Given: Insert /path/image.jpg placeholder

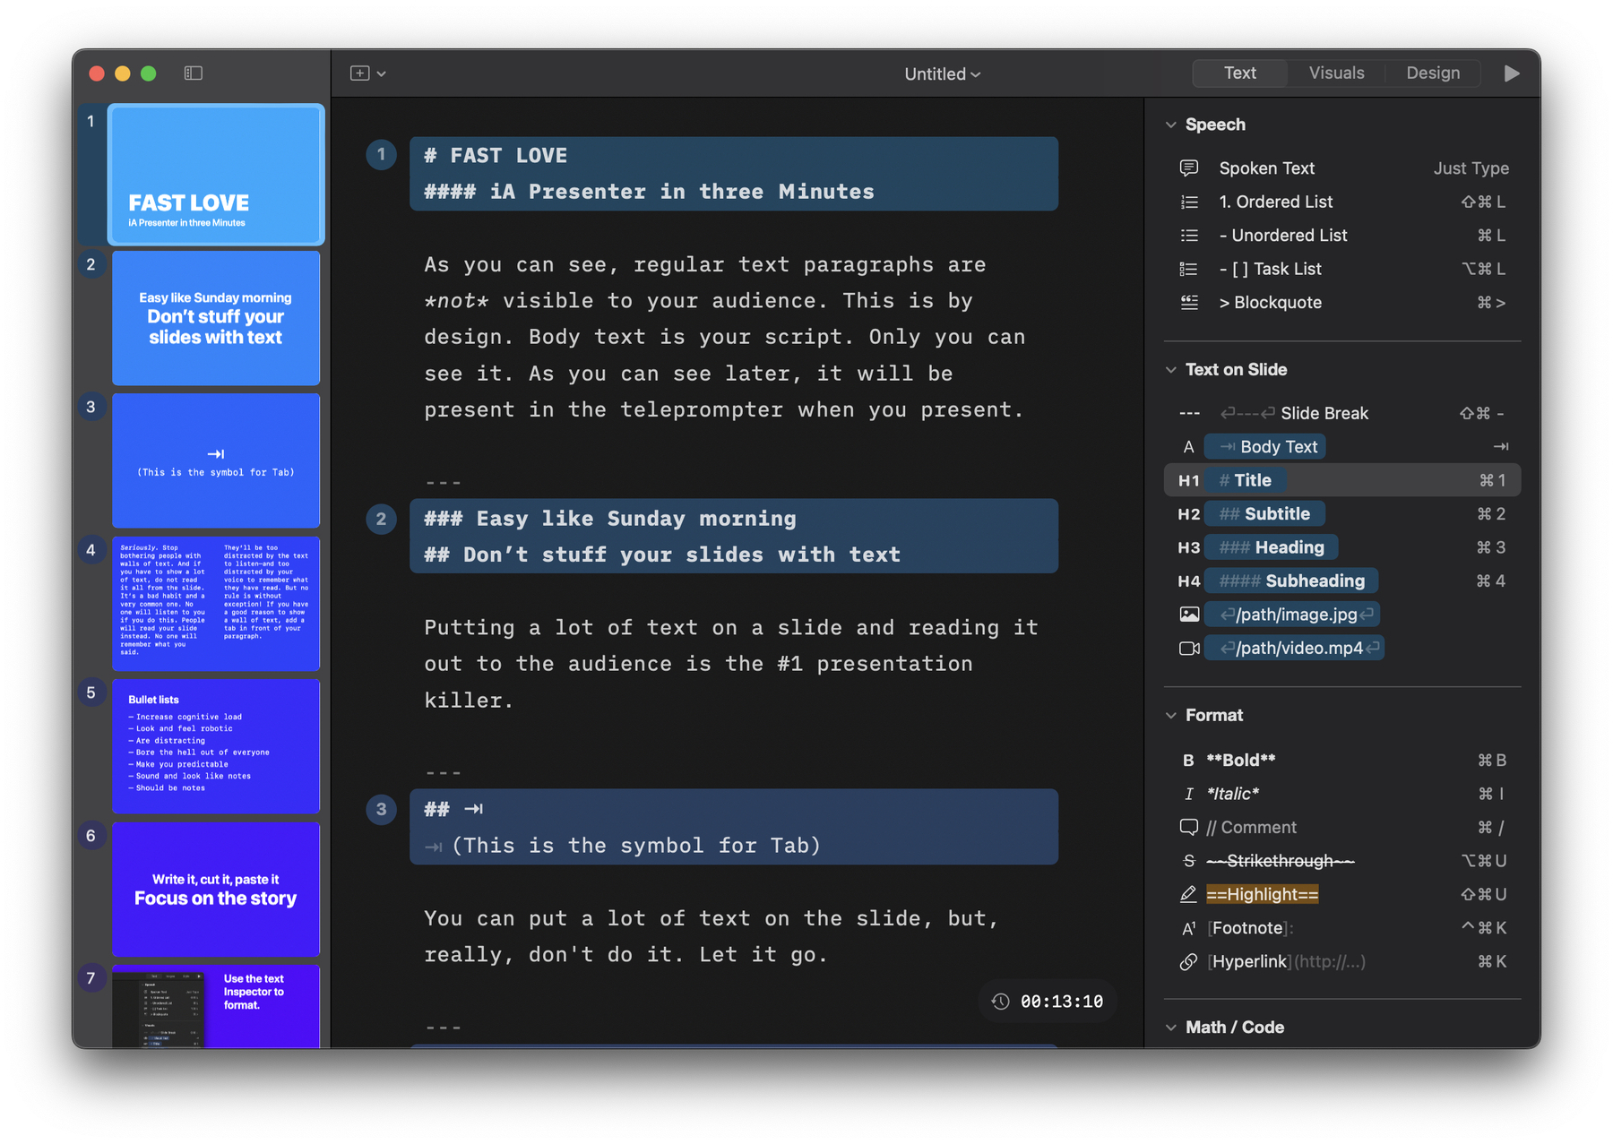Looking at the screenshot, I should pyautogui.click(x=1291, y=615).
